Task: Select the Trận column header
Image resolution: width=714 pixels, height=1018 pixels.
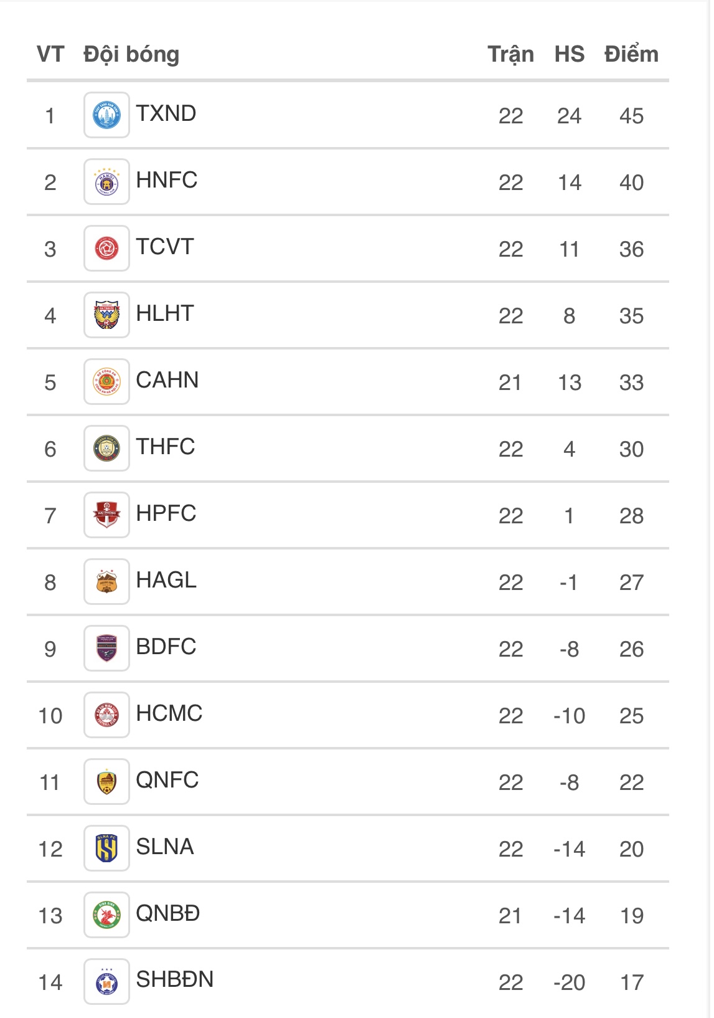Action: coord(510,55)
